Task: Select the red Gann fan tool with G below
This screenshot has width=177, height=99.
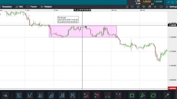Action: [97, 95]
